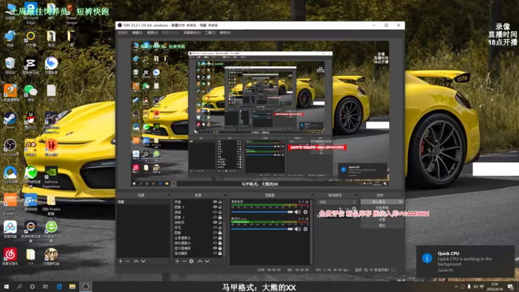Viewport: 519px width, 292px height.
Task: Click 设置 button in controls panel
Action: pos(382,219)
